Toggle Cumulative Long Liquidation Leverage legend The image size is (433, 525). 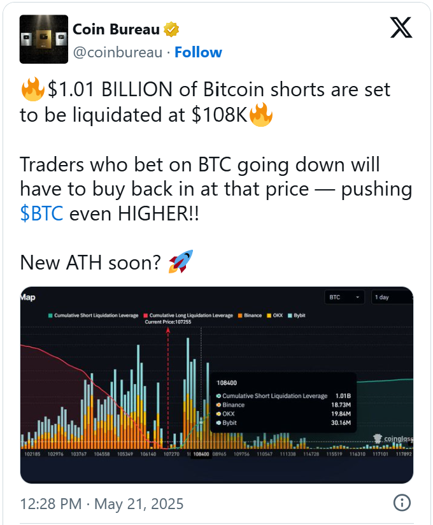tap(188, 315)
